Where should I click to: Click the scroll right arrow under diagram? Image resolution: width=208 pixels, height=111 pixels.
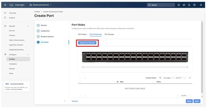[187, 67]
